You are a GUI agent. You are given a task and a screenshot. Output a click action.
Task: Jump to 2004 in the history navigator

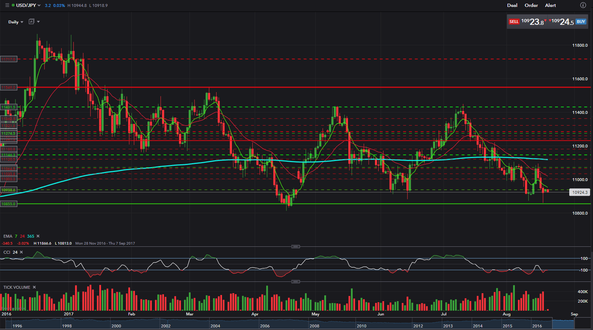(215, 326)
